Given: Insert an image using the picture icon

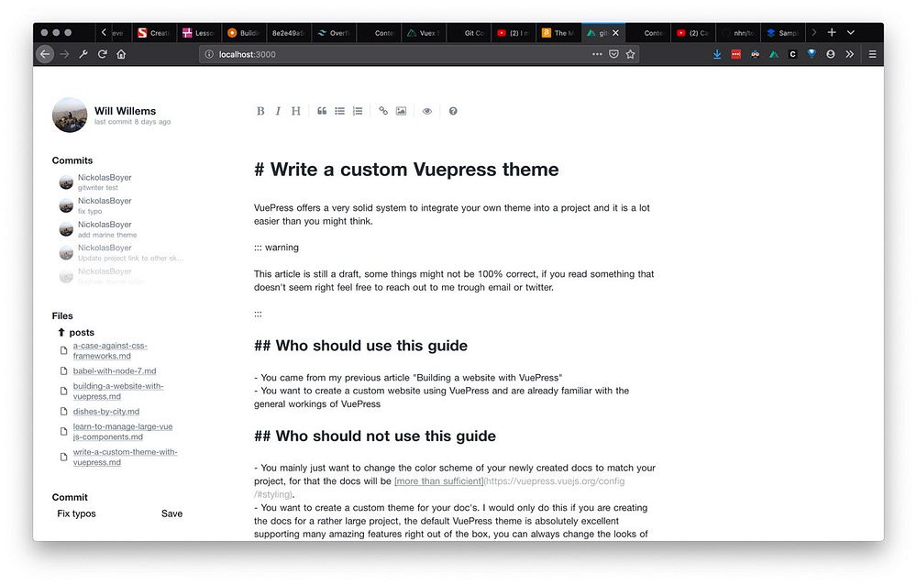Looking at the screenshot, I should coord(402,111).
